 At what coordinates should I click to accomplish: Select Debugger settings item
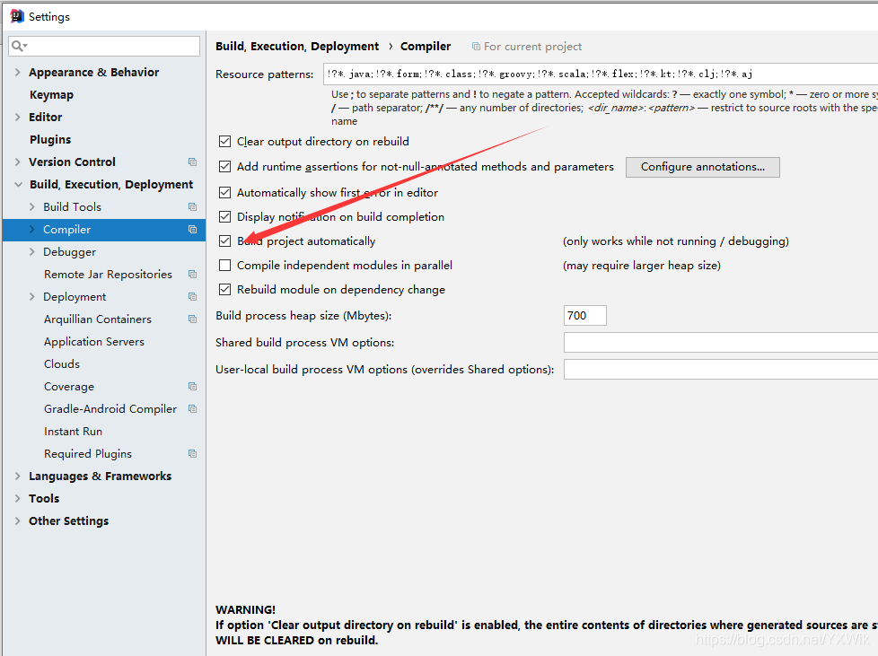click(x=69, y=252)
